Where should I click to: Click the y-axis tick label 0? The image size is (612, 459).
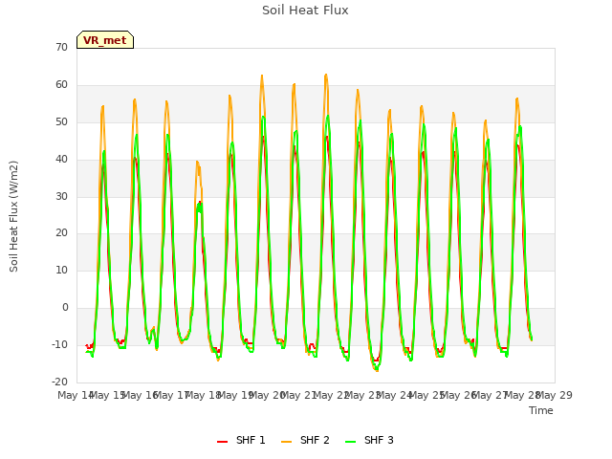(65, 308)
